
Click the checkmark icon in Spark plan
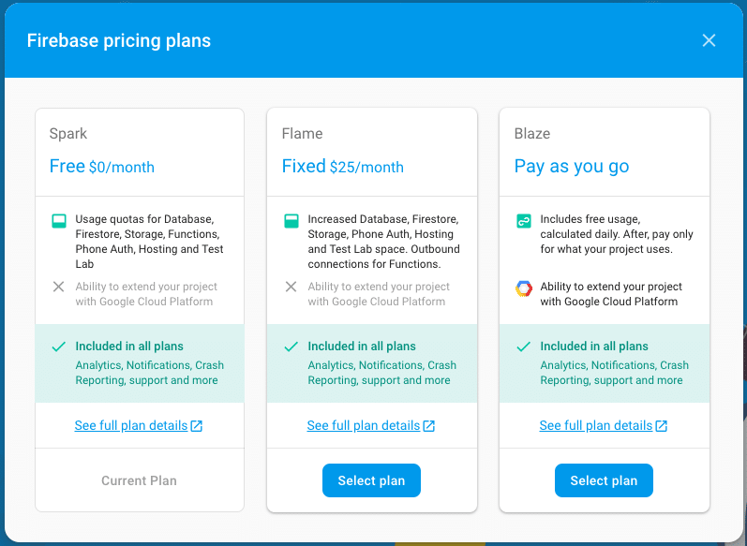pyautogui.click(x=59, y=347)
